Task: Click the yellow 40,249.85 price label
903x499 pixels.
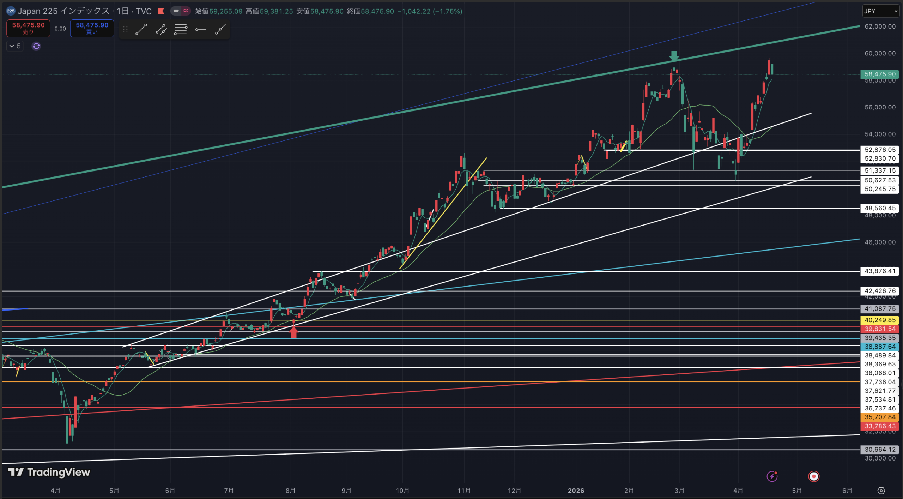Action: 880,320
